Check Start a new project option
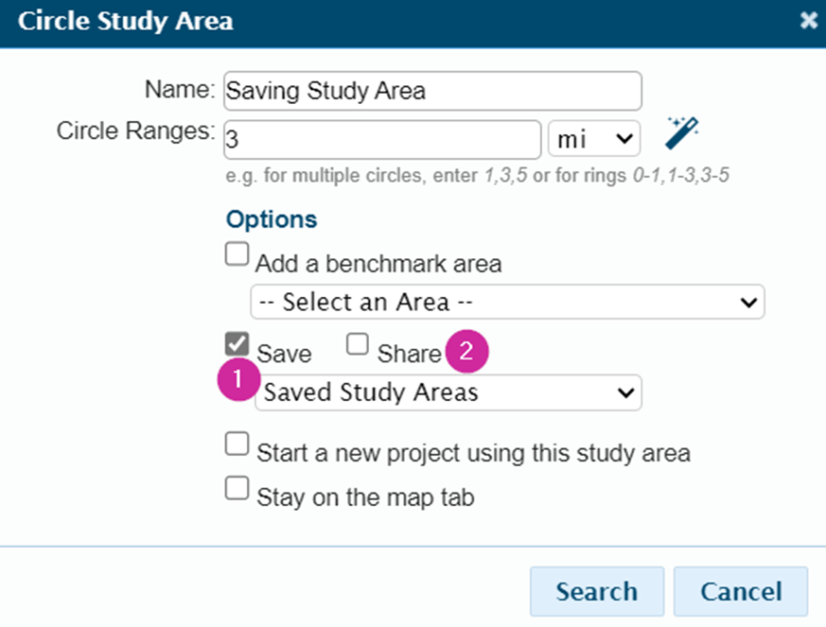 (x=237, y=444)
